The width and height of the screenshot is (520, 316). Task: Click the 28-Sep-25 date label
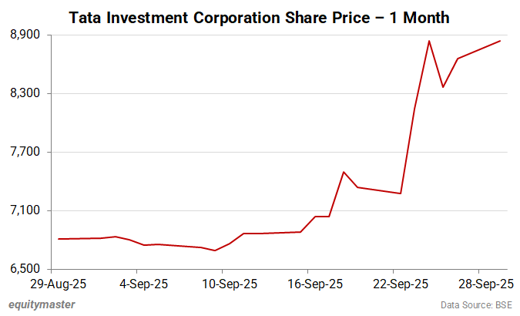[x=481, y=284]
